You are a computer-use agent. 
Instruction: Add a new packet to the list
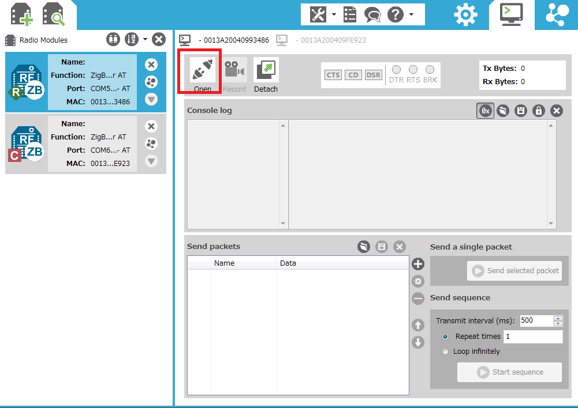[x=418, y=264]
